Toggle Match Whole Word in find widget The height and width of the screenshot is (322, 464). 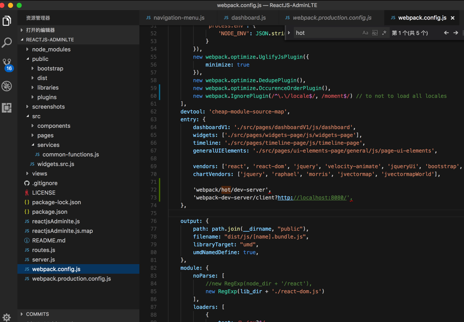pos(375,33)
